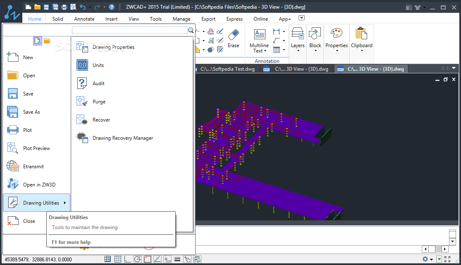This screenshot has height=265, width=461.
Task: Toggle Object Snap Tracking in status bar
Action: pyautogui.click(x=157, y=259)
